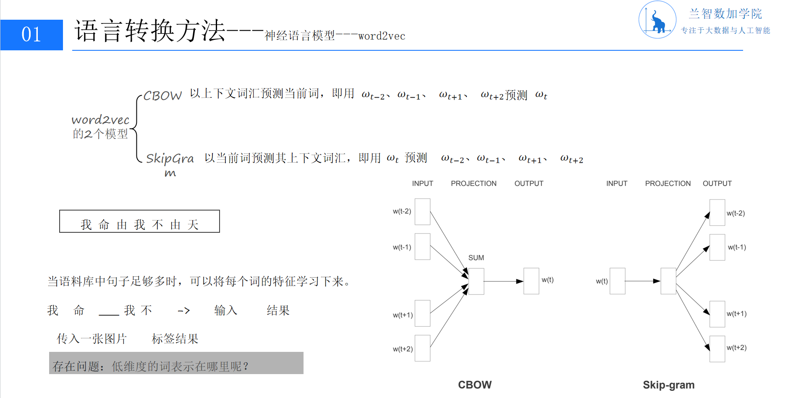
Task: Click the projection box in Skip-gram diagram
Action: tap(668, 281)
